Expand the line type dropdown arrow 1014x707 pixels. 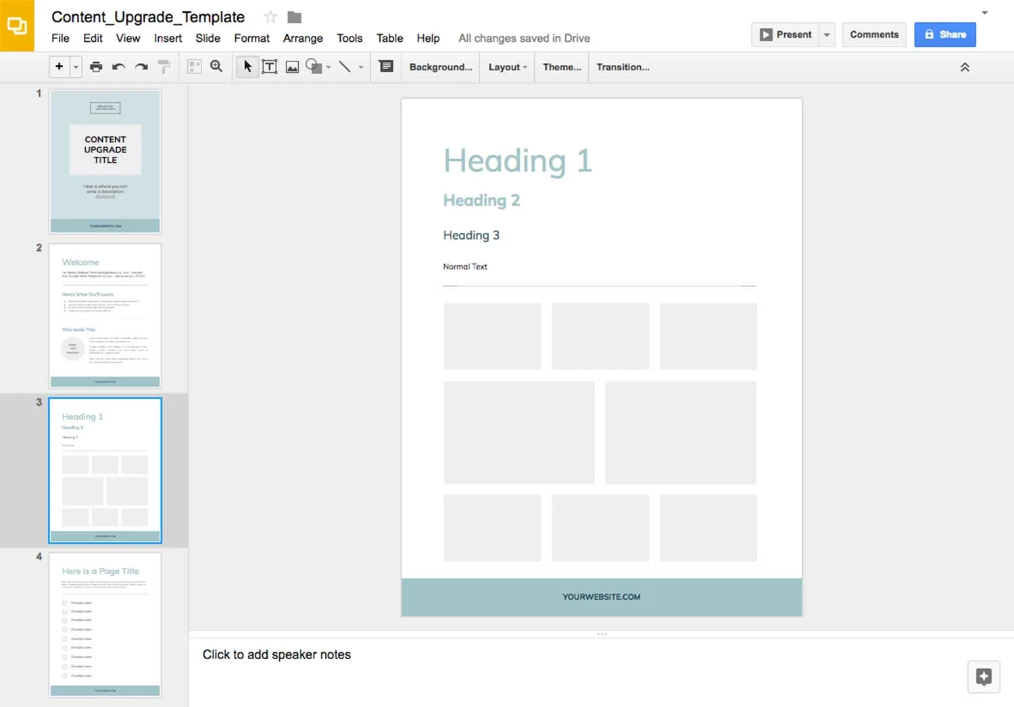point(361,67)
